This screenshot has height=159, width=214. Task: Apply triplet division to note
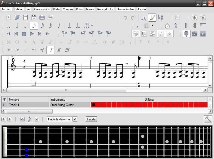pos(86,26)
